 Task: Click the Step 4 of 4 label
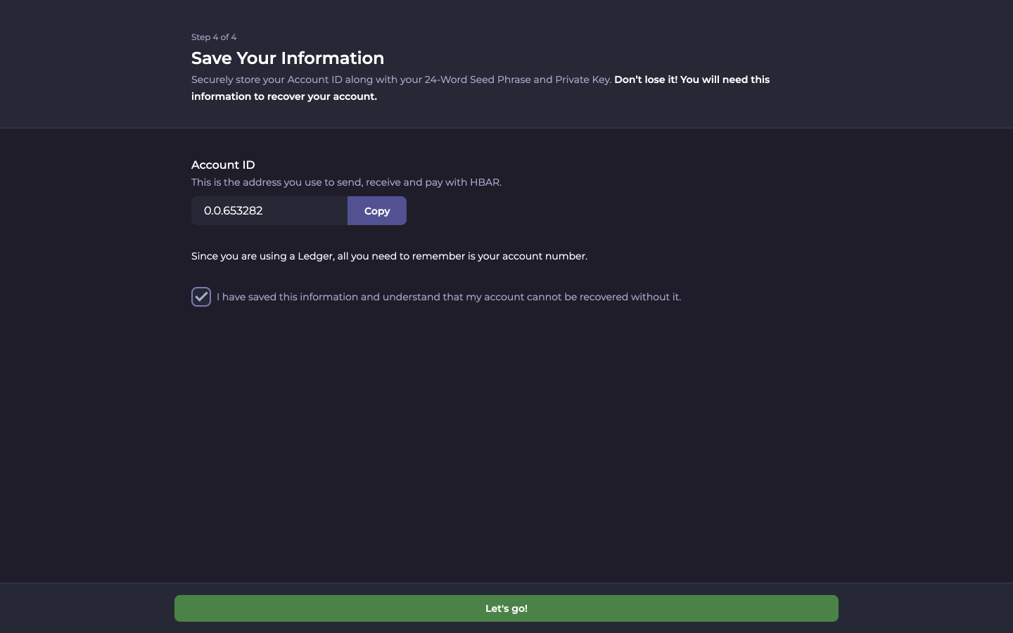214,37
